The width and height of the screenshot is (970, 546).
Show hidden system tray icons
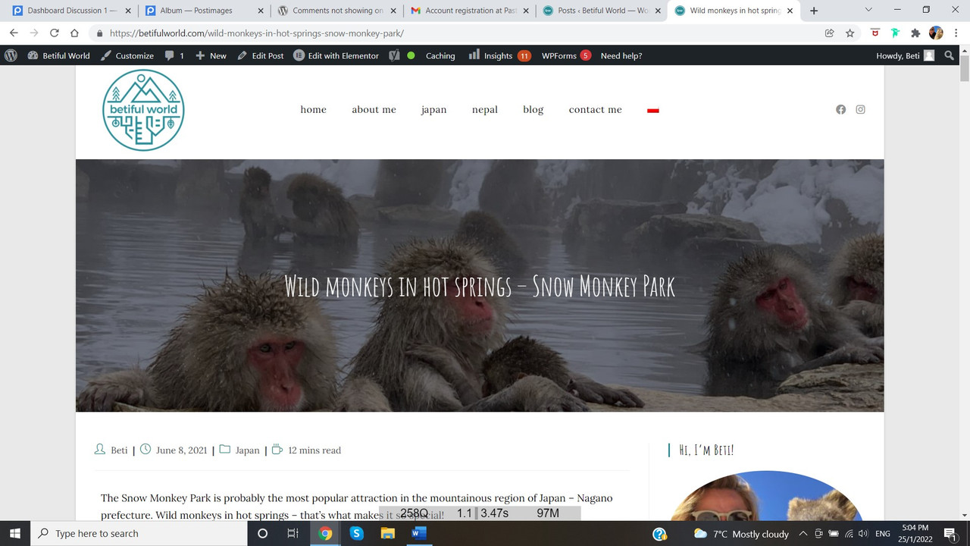point(803,533)
